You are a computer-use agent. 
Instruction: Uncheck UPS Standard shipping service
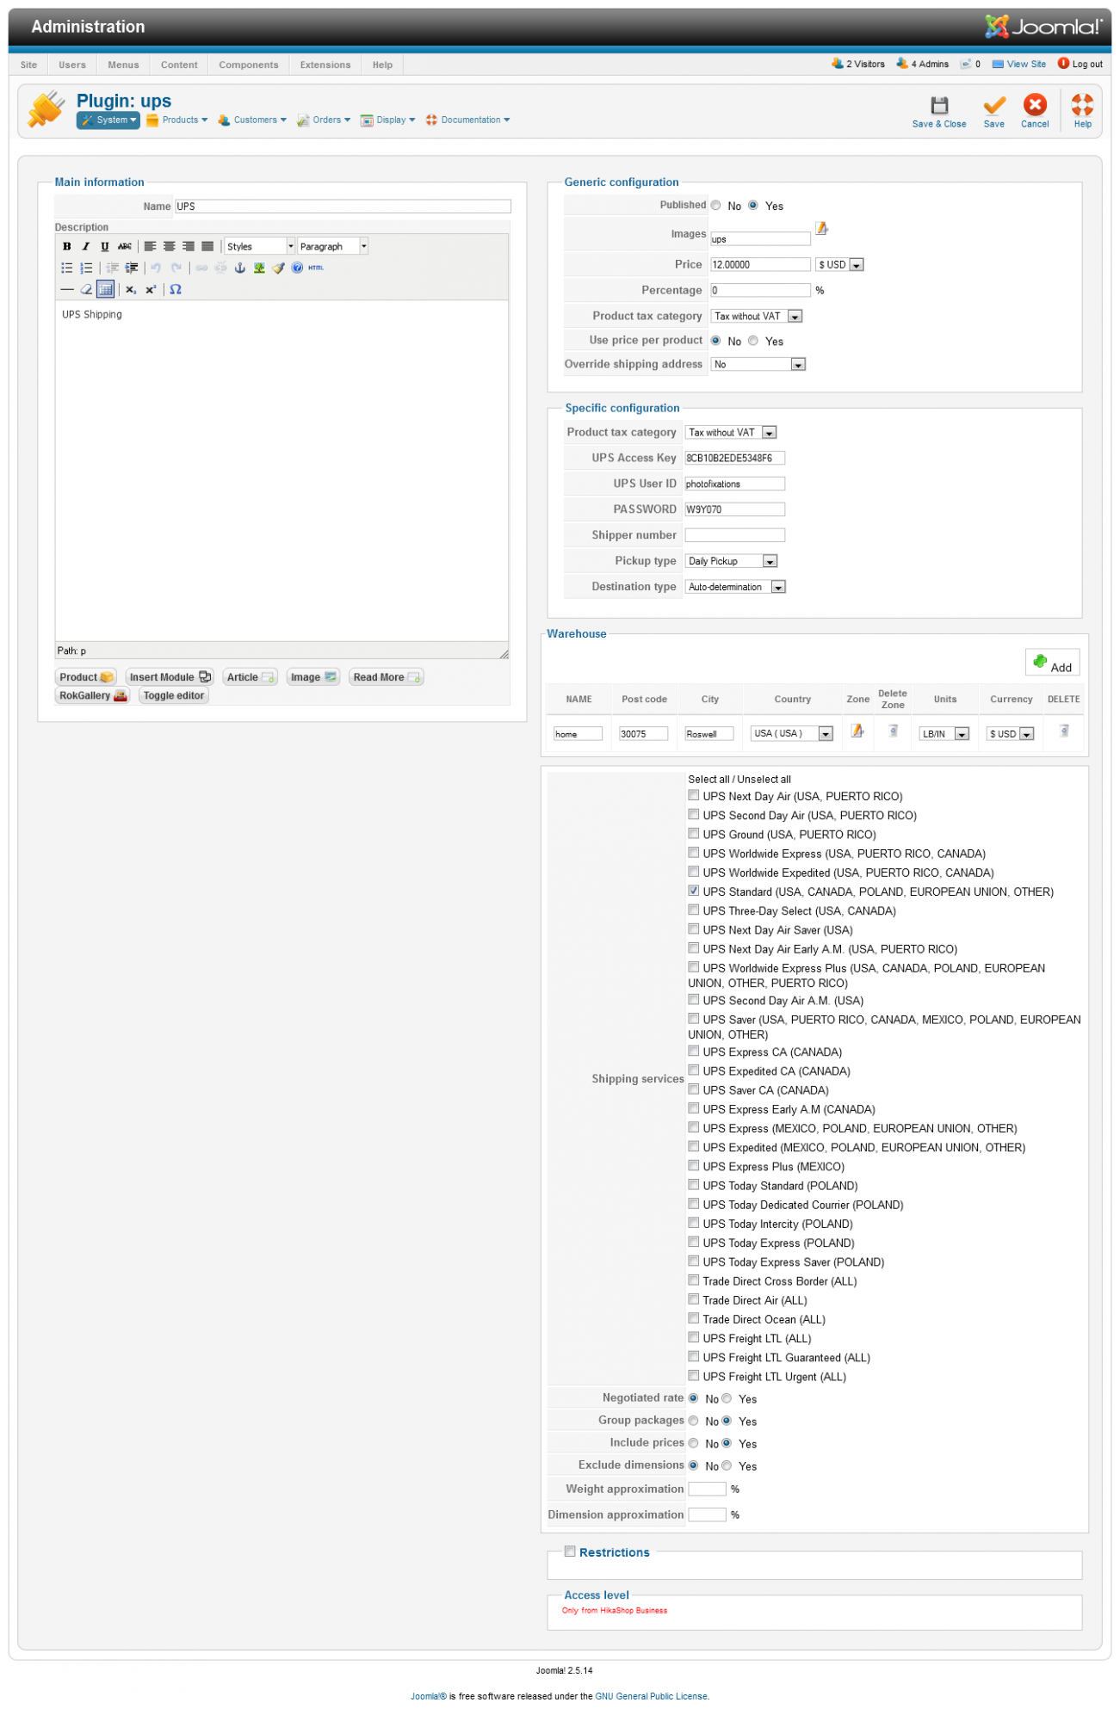pos(694,891)
